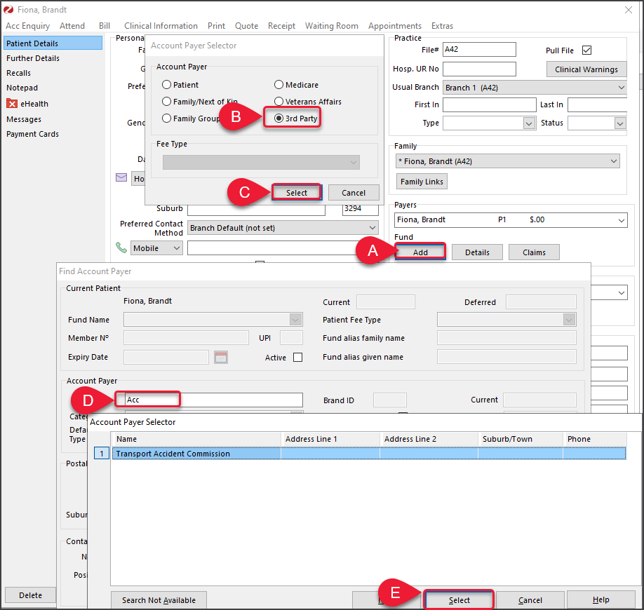Open Further Details in the sidebar

click(33, 58)
